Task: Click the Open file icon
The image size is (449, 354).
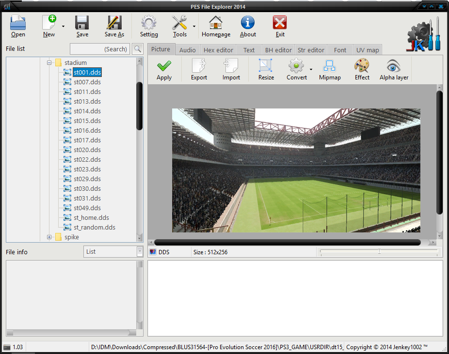Action: (x=18, y=23)
